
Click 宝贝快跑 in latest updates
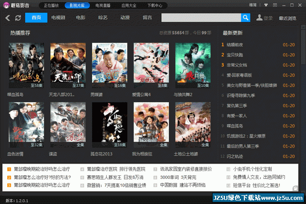[235, 55]
